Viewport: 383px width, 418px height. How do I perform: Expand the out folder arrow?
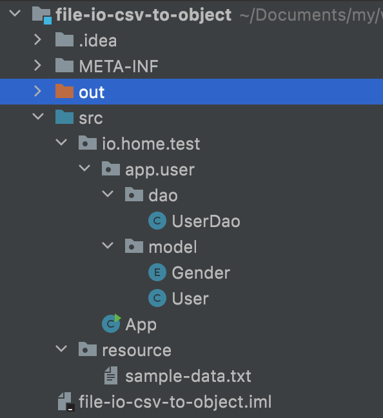pyautogui.click(x=38, y=91)
